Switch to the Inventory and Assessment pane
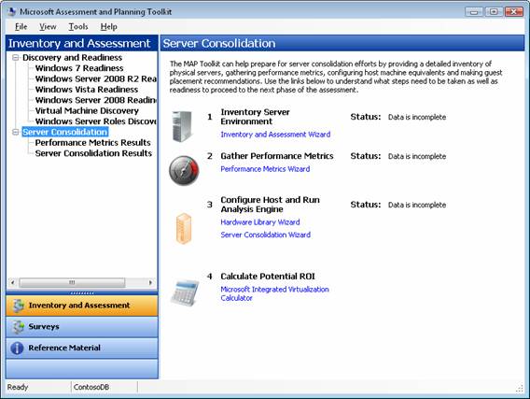Viewport: 530px width, 399px height. pos(82,306)
